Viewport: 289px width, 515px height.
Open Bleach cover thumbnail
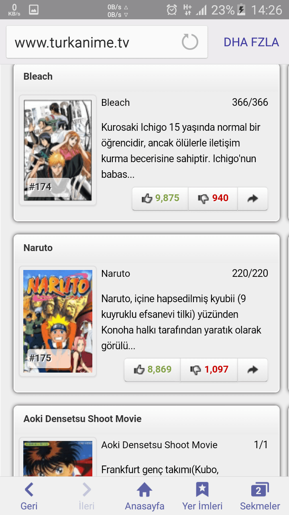pos(58,150)
